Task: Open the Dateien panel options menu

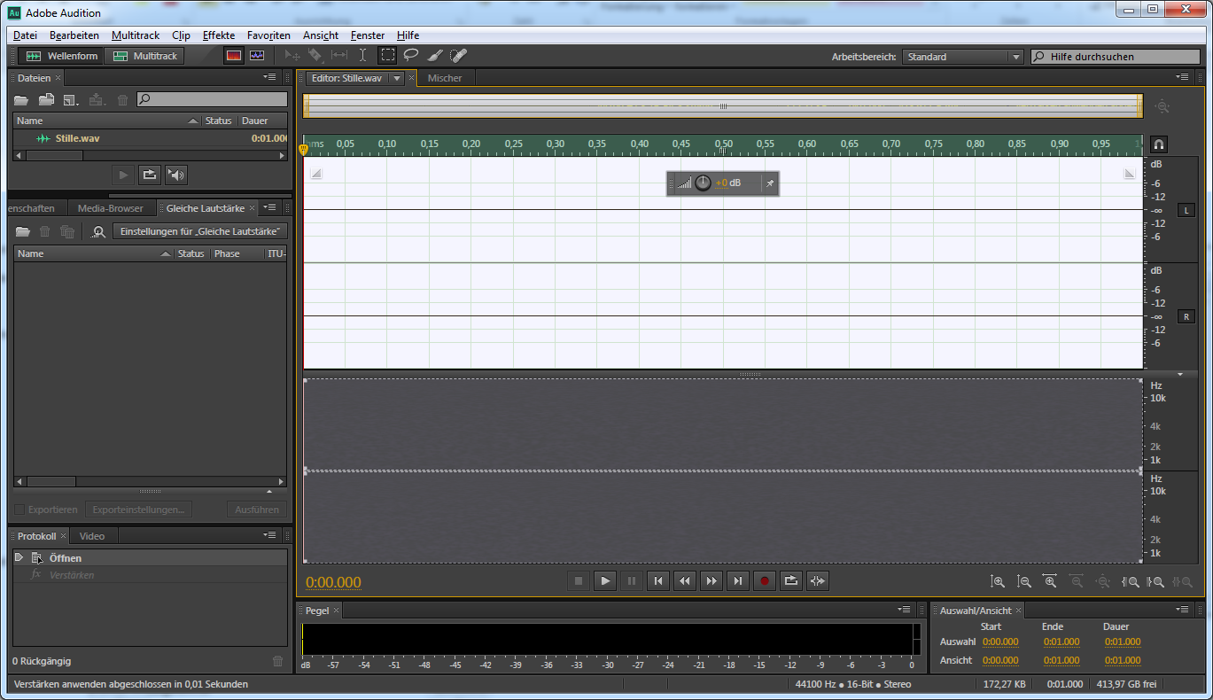Action: (270, 78)
